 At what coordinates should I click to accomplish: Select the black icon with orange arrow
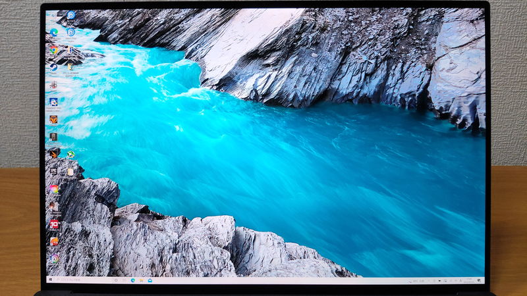(x=54, y=154)
